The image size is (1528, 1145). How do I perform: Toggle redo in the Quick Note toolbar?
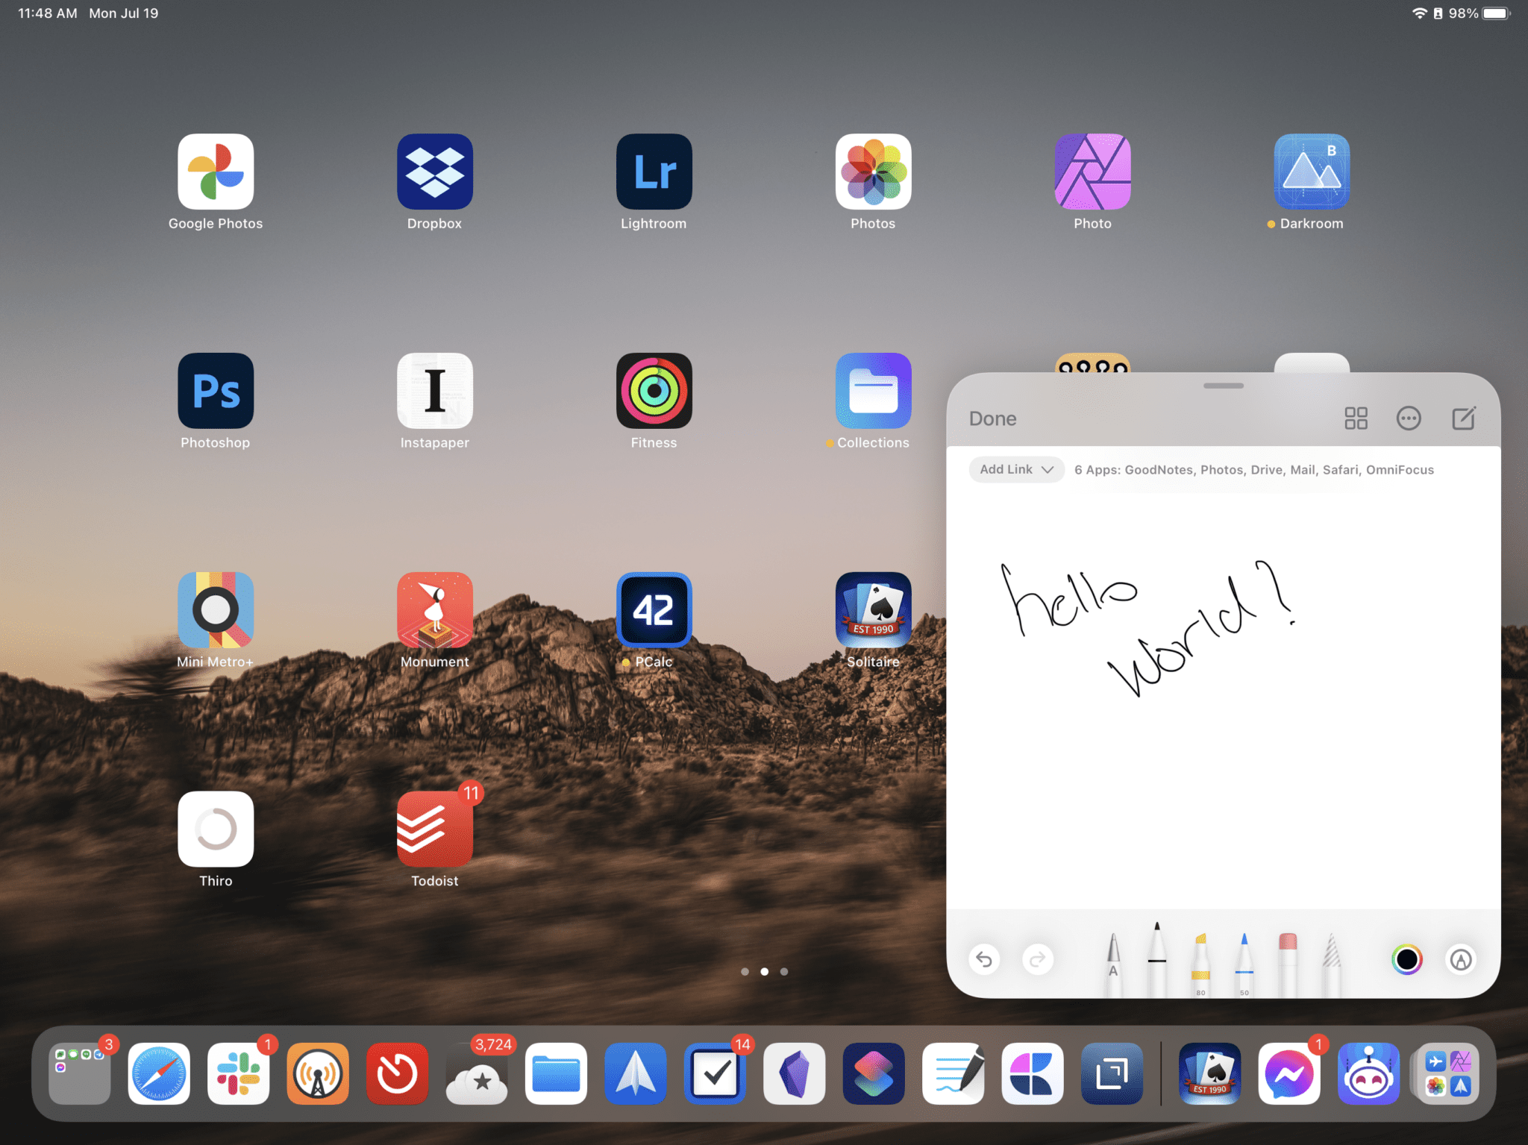(1037, 960)
